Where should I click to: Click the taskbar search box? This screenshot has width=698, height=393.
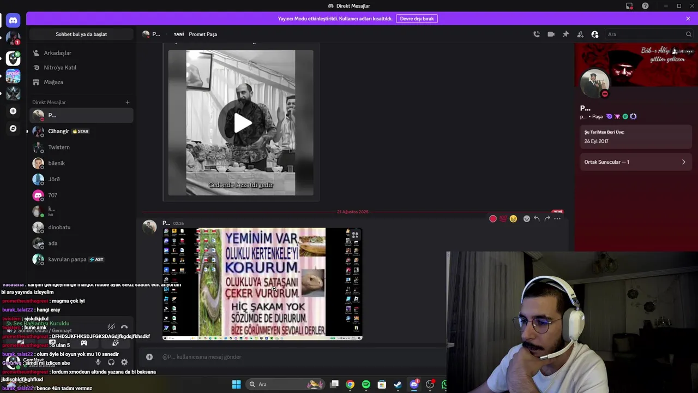[286, 384]
